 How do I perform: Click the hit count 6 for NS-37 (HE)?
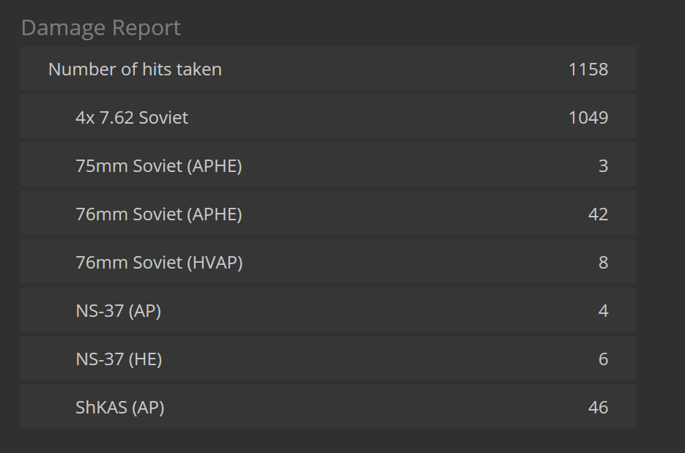click(x=603, y=359)
